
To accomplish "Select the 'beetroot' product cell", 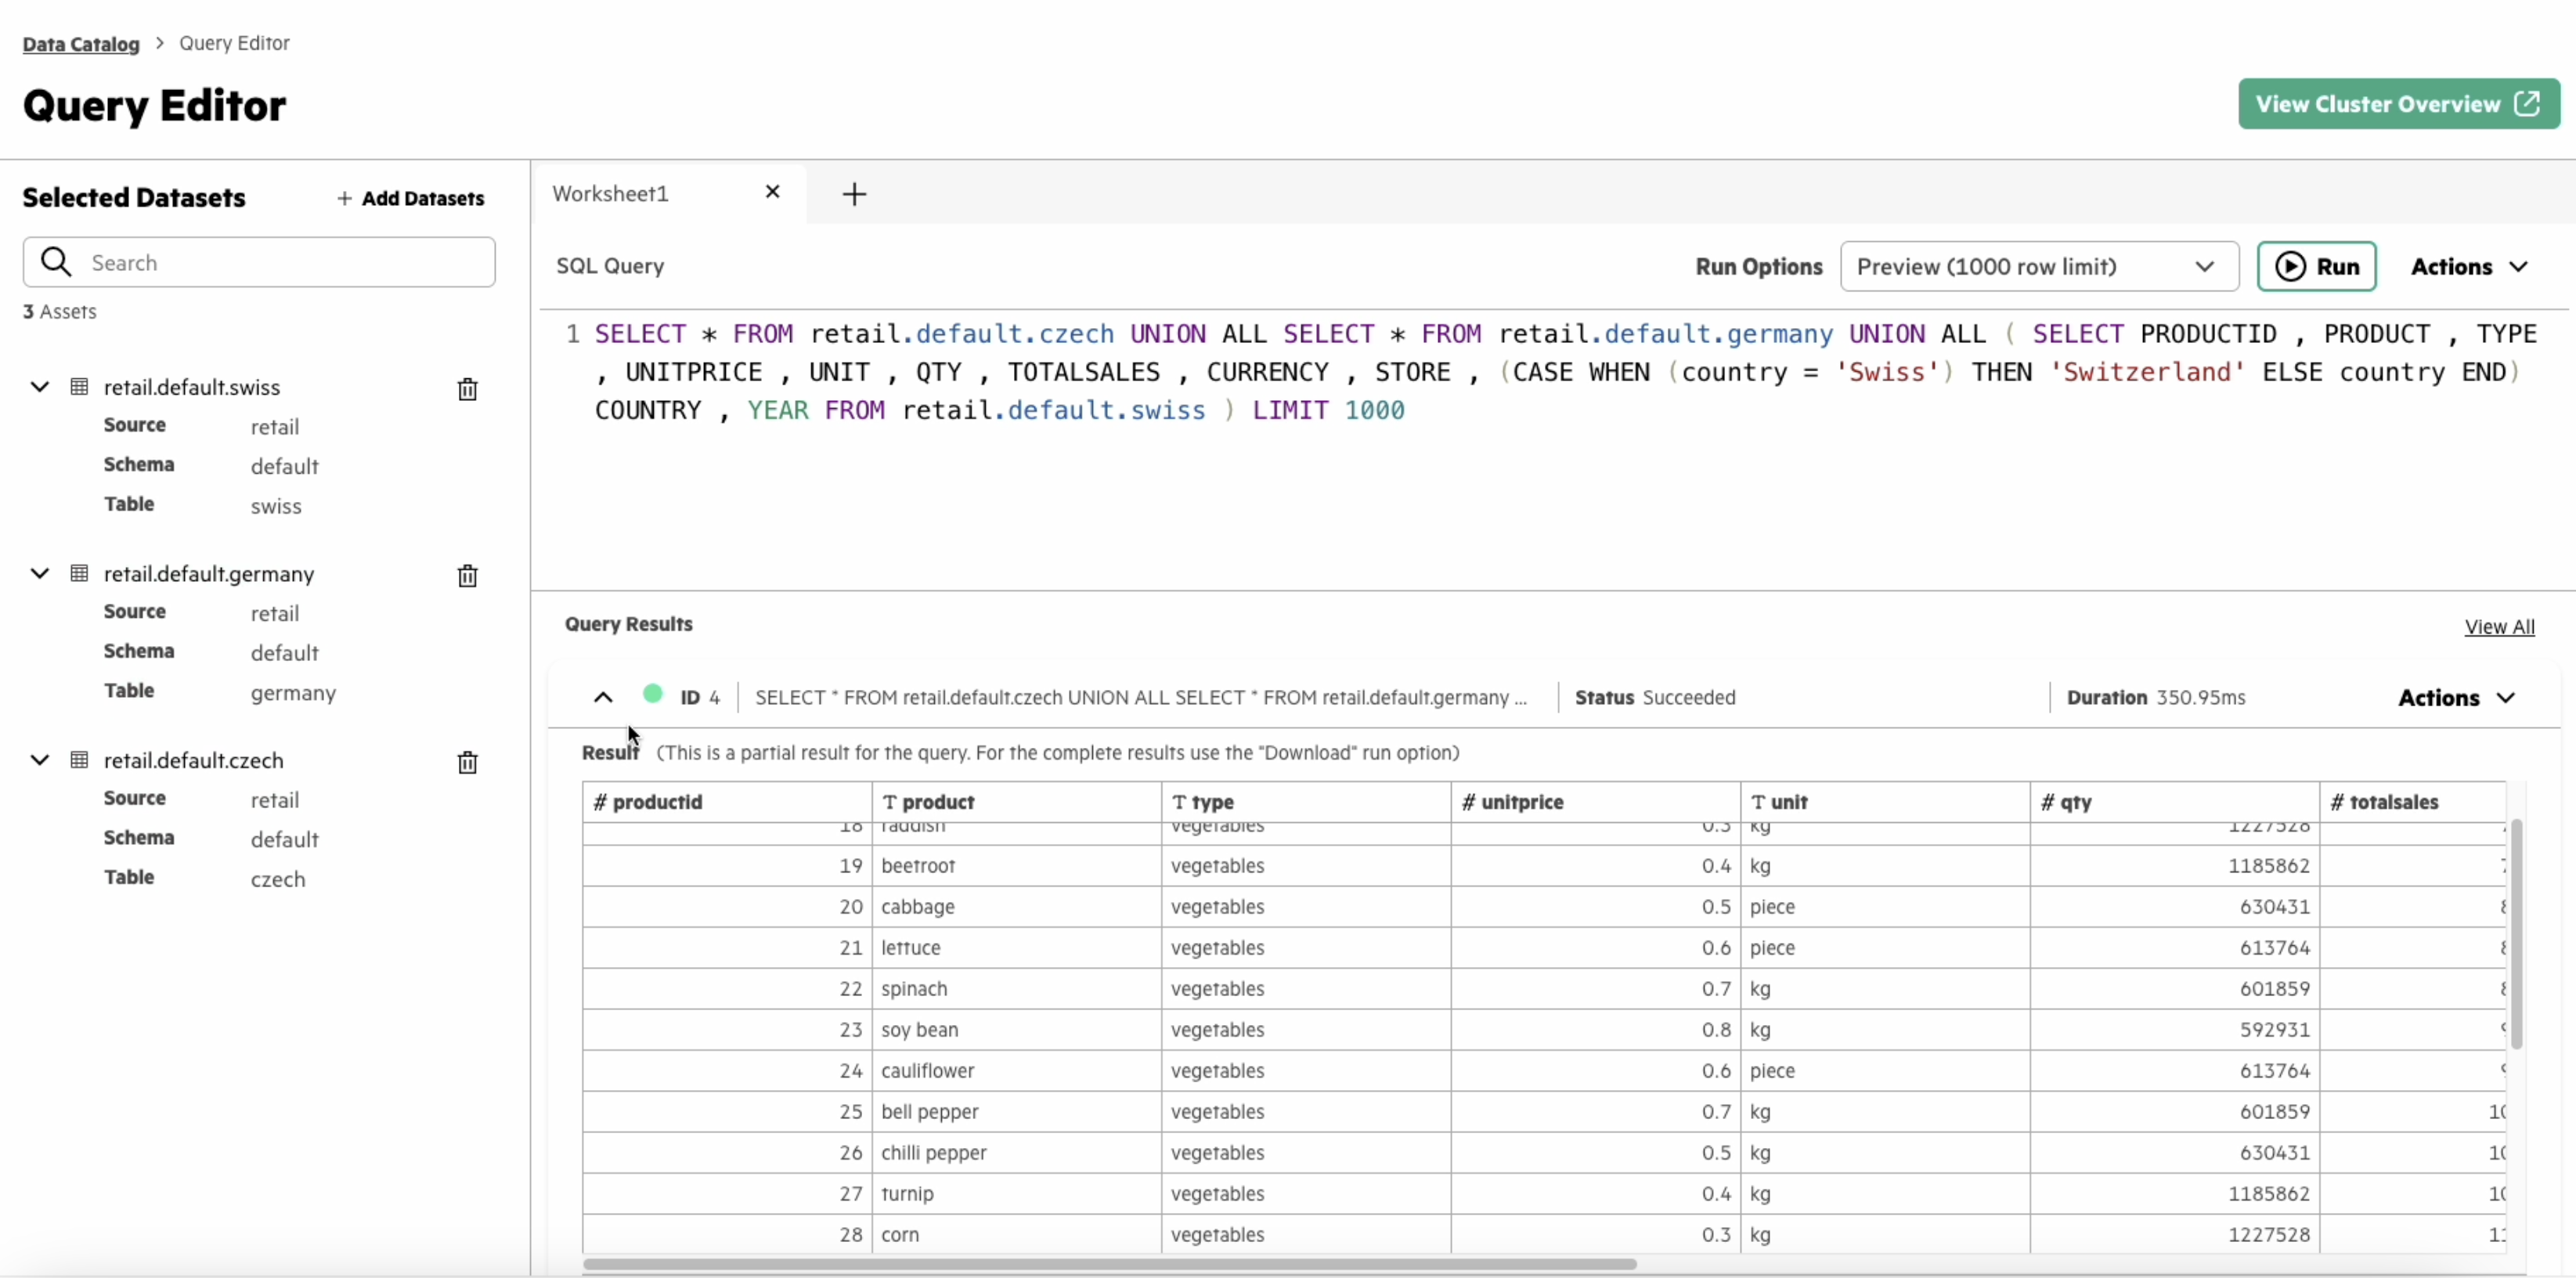I will (x=1016, y=866).
